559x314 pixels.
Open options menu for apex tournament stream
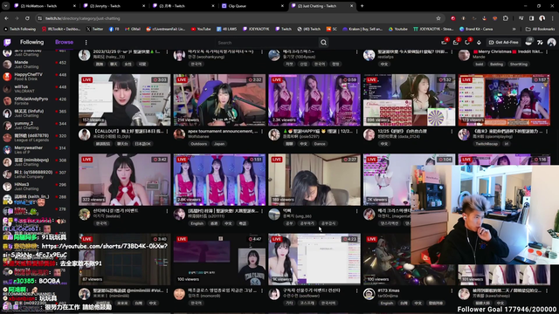(x=262, y=132)
